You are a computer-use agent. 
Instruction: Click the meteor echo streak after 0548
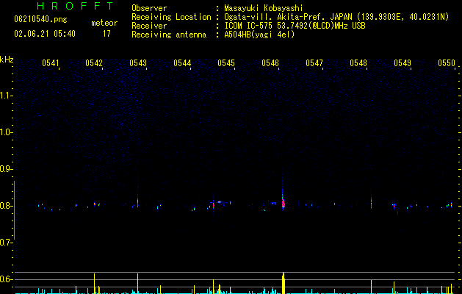click(371, 202)
